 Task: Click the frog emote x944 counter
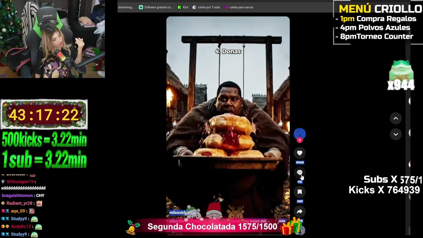[x=401, y=75]
